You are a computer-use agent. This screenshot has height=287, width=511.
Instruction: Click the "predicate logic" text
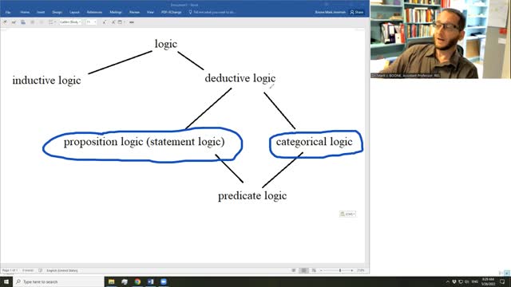252,196
